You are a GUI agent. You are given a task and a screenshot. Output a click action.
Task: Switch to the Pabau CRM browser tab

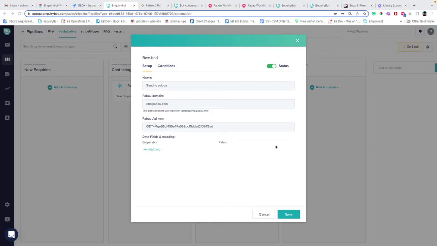(153, 5)
